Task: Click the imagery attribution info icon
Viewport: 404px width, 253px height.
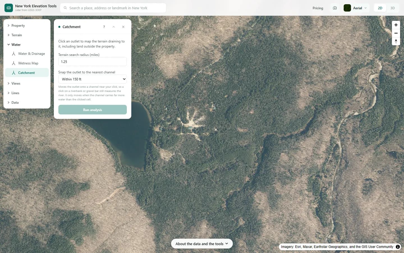Action: (x=398, y=247)
